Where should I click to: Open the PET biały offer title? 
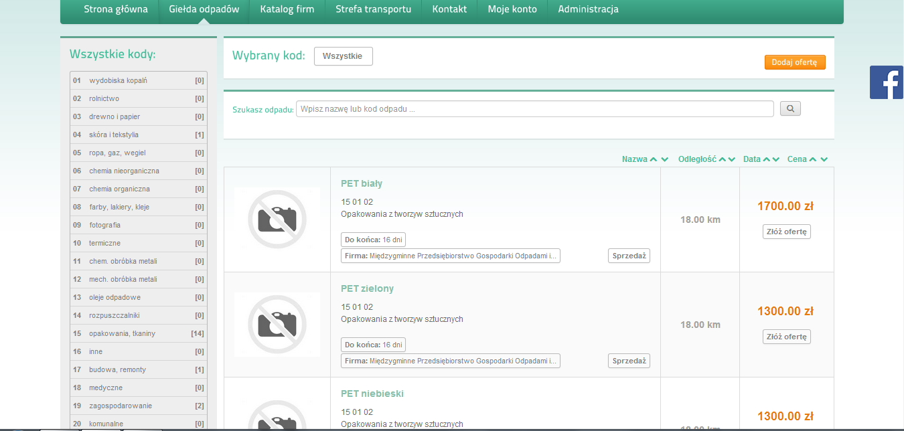coord(362,183)
